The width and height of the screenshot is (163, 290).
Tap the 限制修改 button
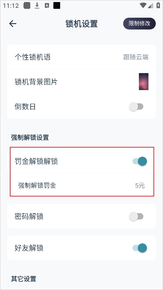[140, 24]
